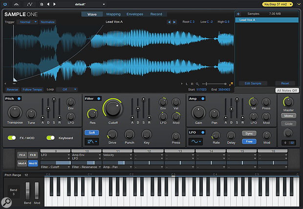Screen dimensions: 303x209
Task: Click the Drive knob
Action: coord(112,135)
